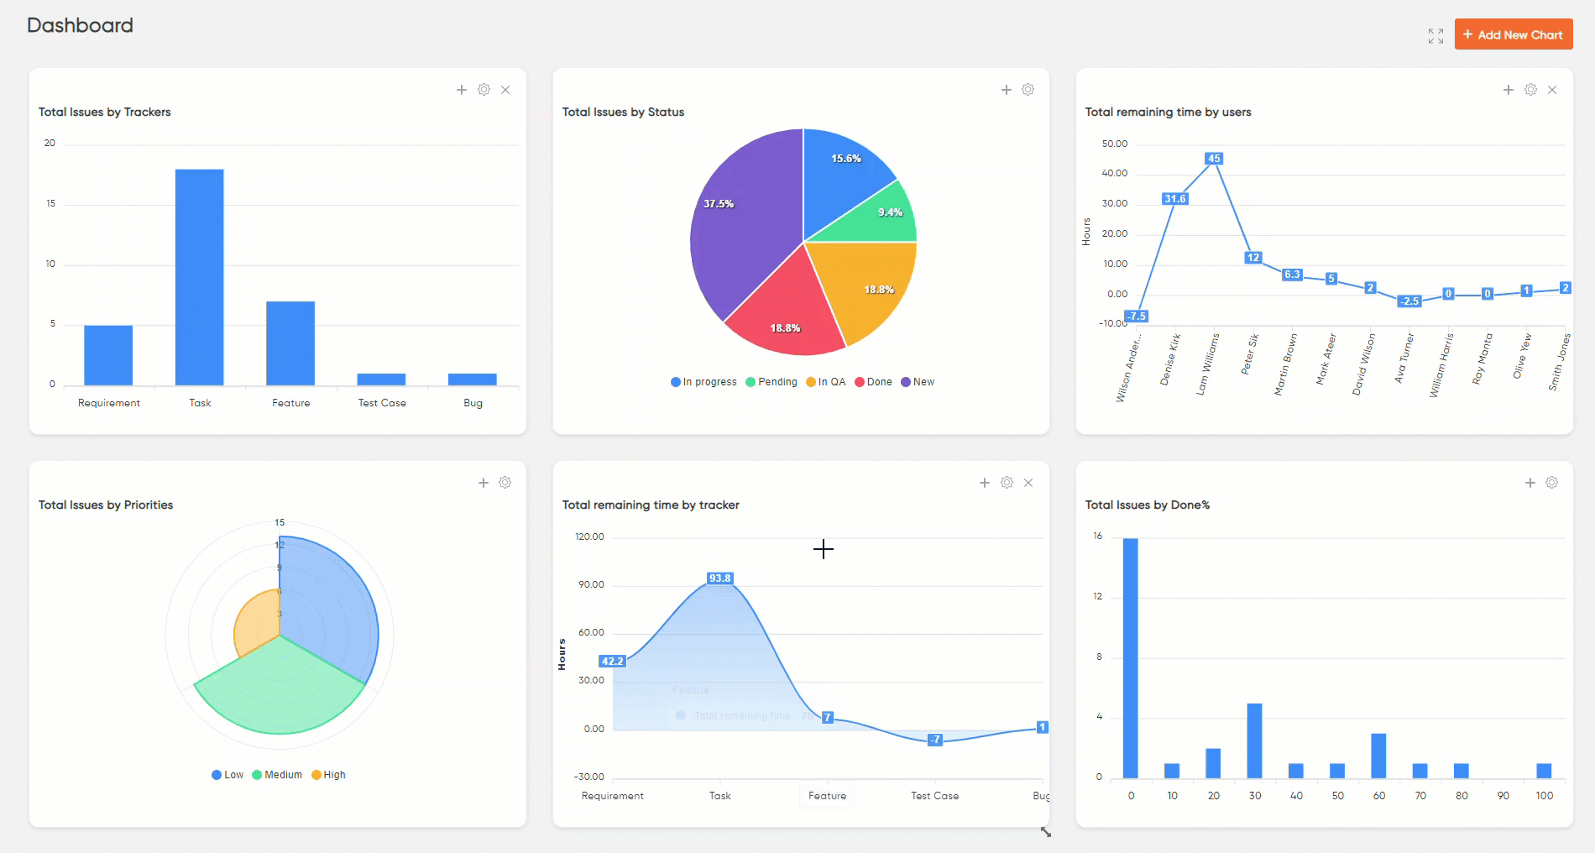Image resolution: width=1595 pixels, height=853 pixels.
Task: Toggle the High priority legend item
Action: coord(329,775)
